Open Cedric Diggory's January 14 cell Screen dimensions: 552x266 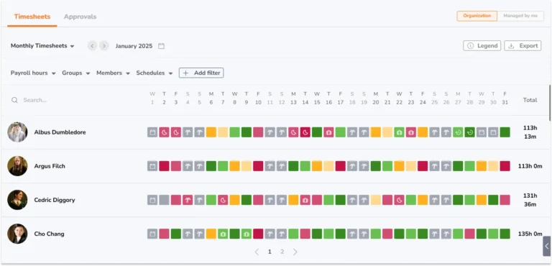pos(305,200)
